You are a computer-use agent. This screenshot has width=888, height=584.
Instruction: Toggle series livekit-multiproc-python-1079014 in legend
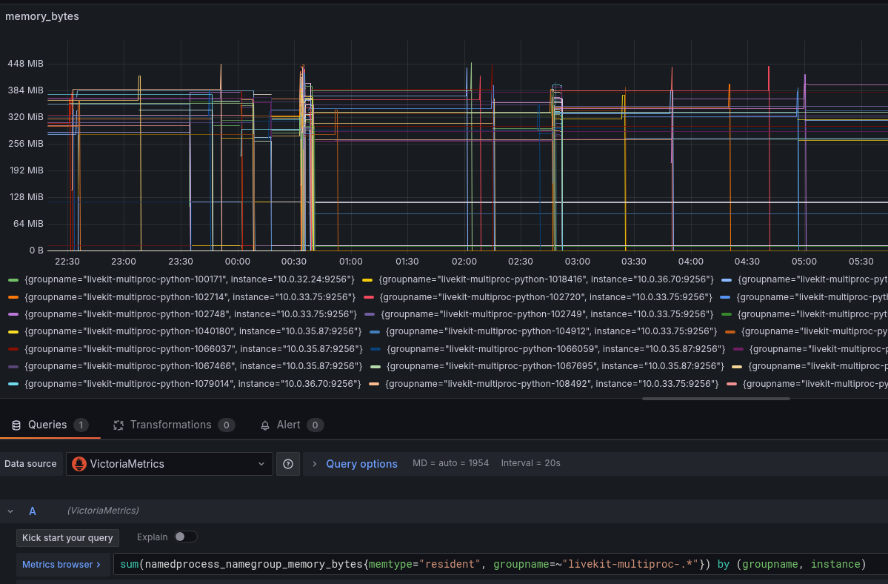coord(193,384)
